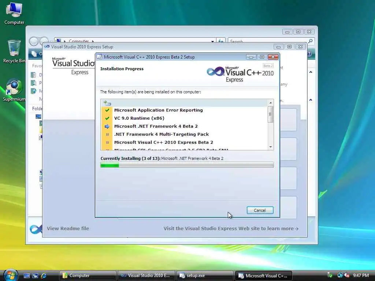Click Back button in Computer window

coord(34,42)
